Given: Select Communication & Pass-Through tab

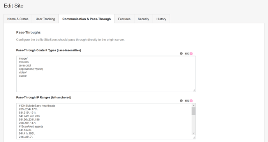Looking at the screenshot, I should point(86,19).
